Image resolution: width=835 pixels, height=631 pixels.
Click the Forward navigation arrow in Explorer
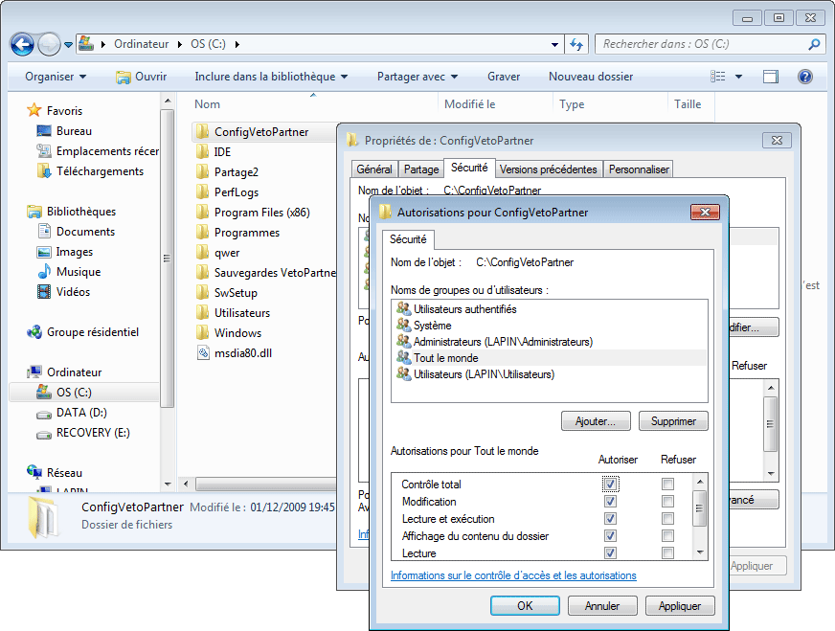pyautogui.click(x=50, y=45)
